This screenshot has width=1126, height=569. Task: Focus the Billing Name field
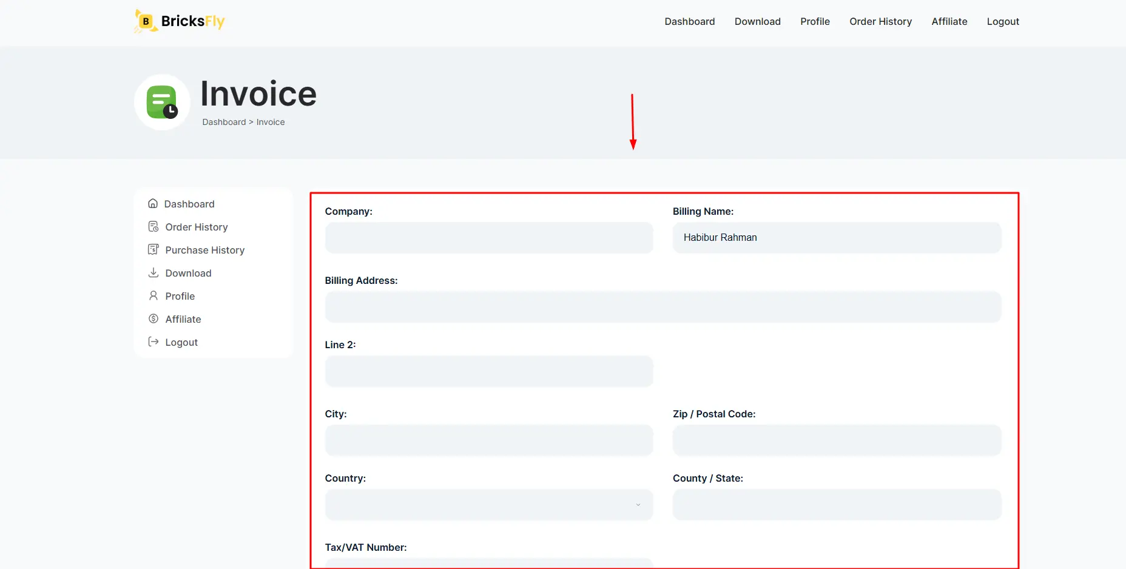coord(837,238)
